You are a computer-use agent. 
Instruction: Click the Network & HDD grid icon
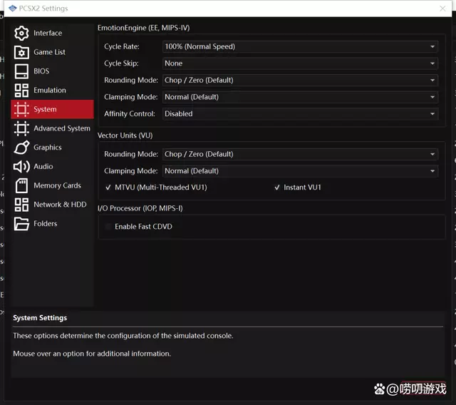click(x=21, y=205)
